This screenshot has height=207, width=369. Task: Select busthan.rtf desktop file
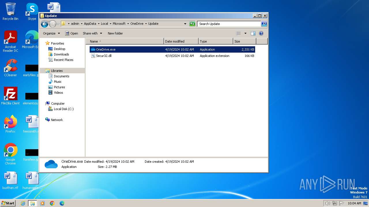tap(10, 181)
